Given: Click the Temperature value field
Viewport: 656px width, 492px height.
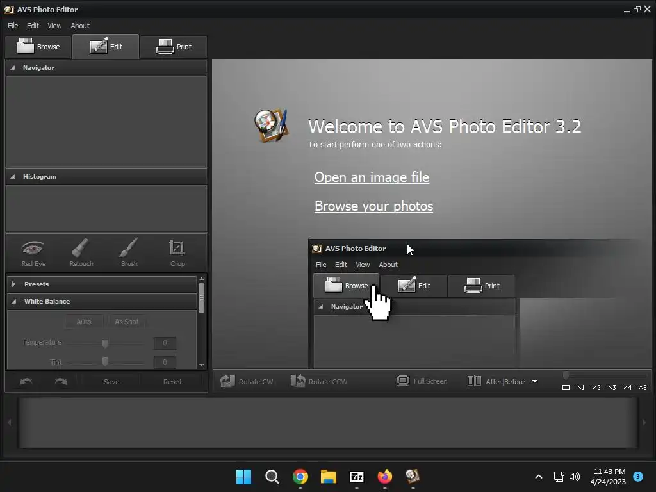Looking at the screenshot, I should [165, 343].
